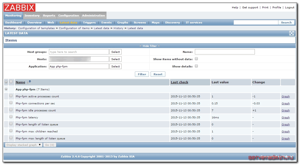Screen dimensions: 300x165
Task: Go to Graphs submenu
Action: (123, 22)
